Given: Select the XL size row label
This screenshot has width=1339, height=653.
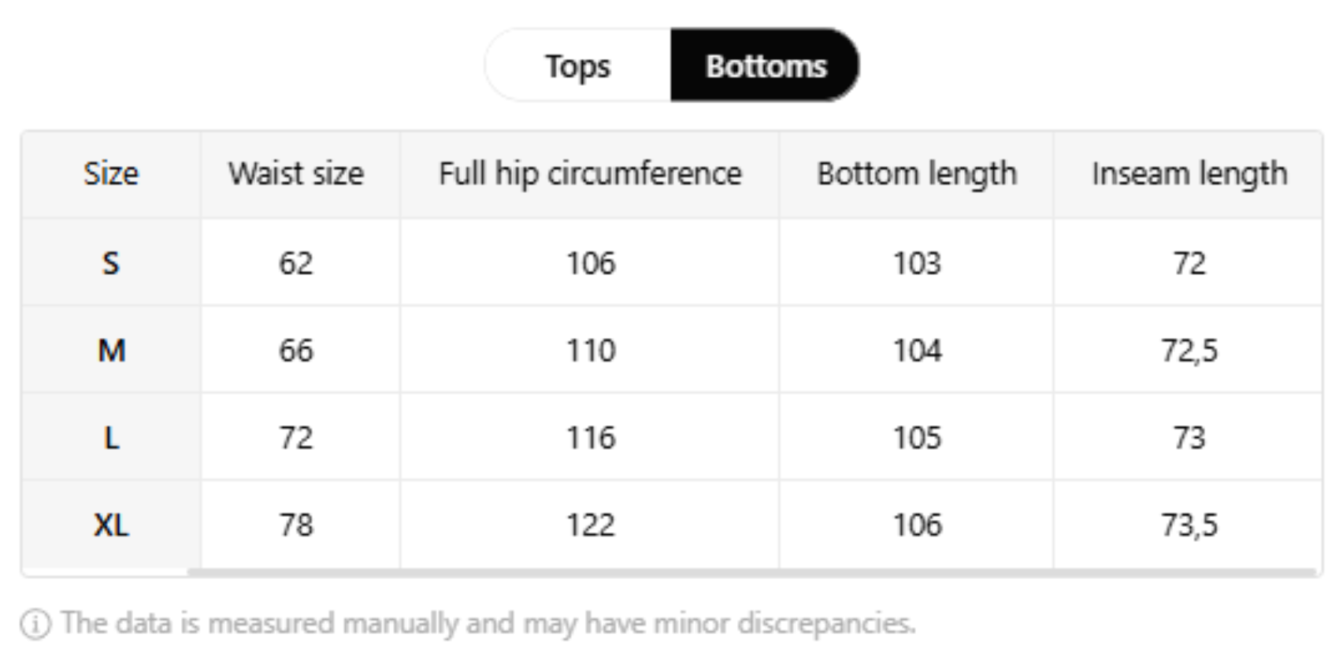Looking at the screenshot, I should coord(111,525).
